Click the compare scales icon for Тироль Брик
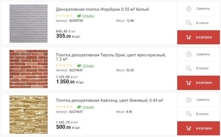Image resolution: width=221 pixels, height=137 pixels. (189, 54)
